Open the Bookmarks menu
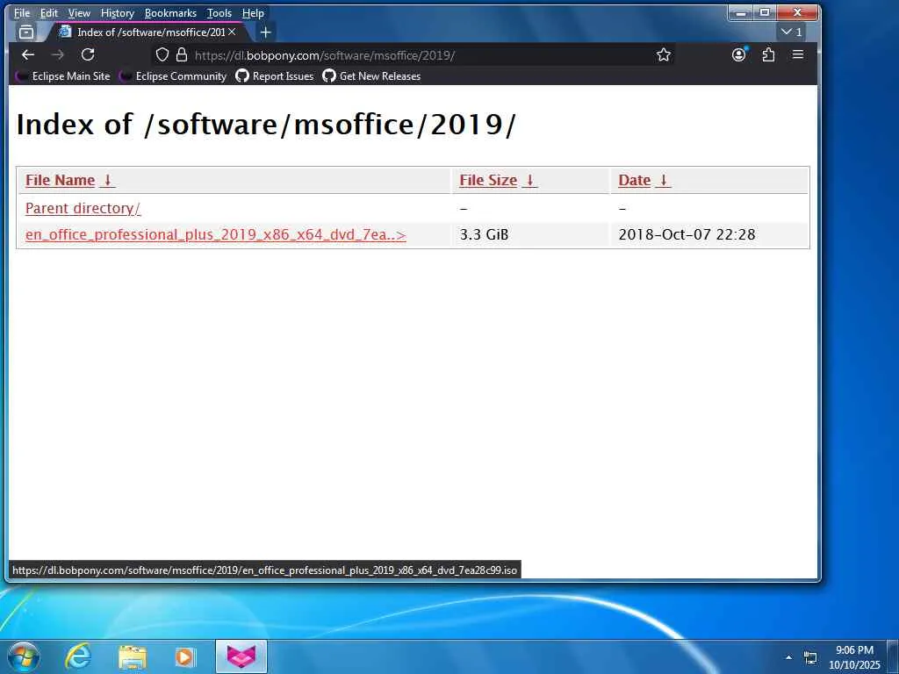Screen dimensions: 899x674 pyautogui.click(x=170, y=12)
